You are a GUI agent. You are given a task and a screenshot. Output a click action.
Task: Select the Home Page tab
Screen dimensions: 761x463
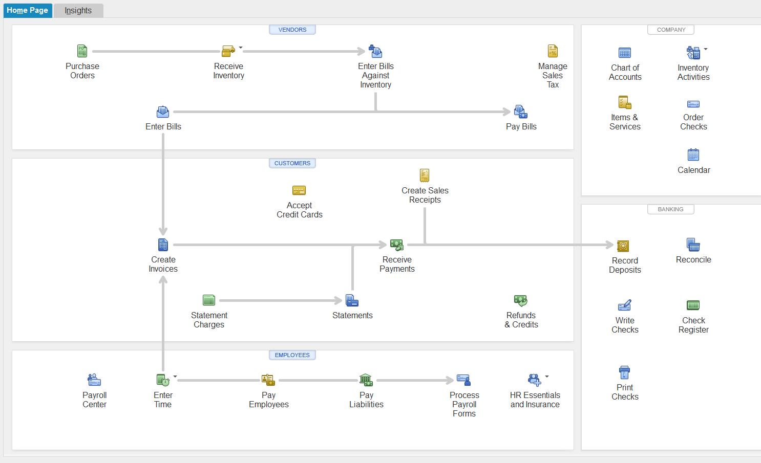tap(28, 10)
